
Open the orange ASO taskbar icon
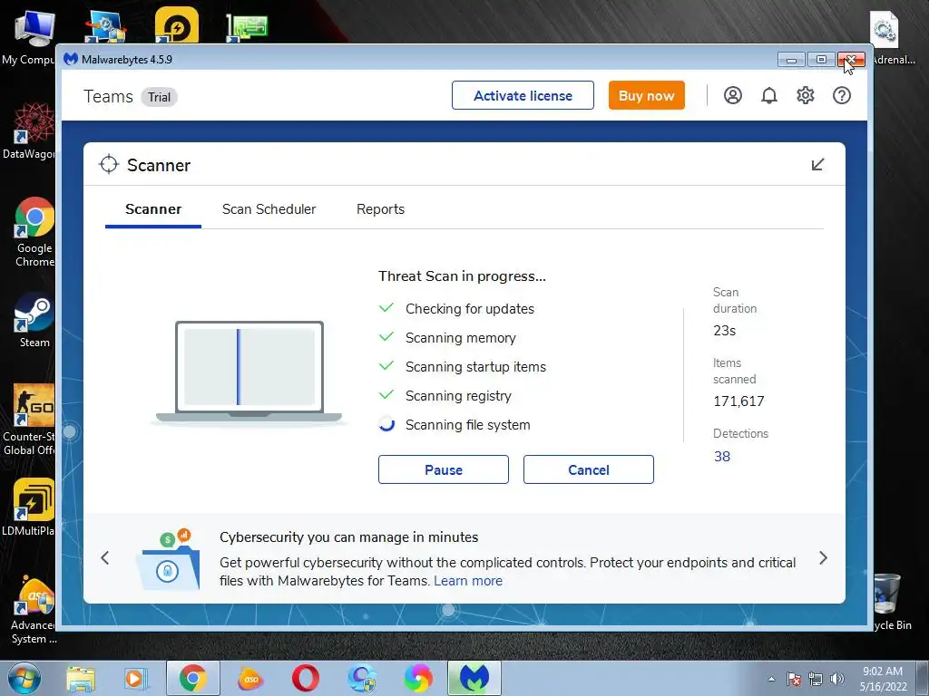pos(250,678)
